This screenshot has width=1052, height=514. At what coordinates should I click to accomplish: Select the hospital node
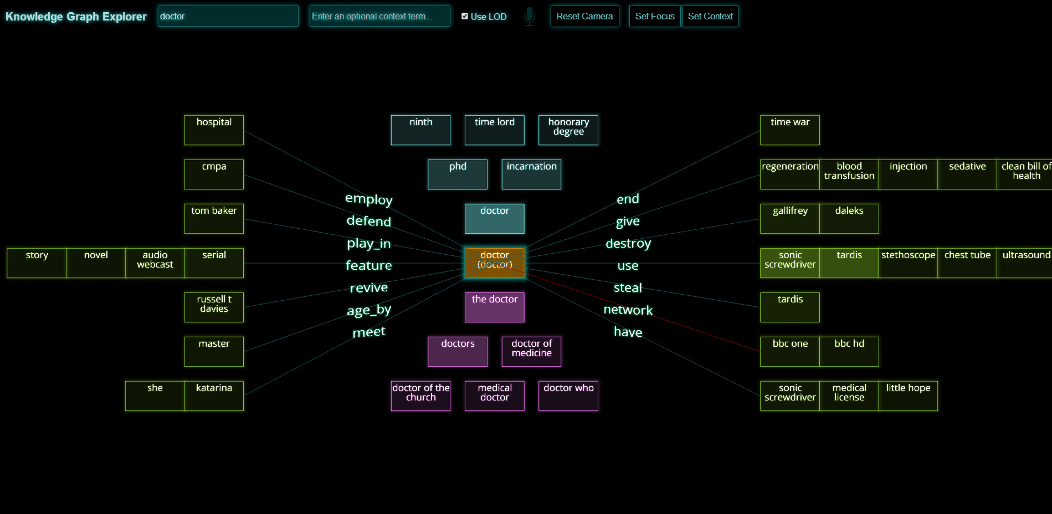point(214,130)
